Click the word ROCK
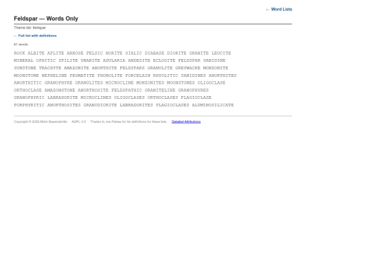371x278 pixels. tap(19, 53)
